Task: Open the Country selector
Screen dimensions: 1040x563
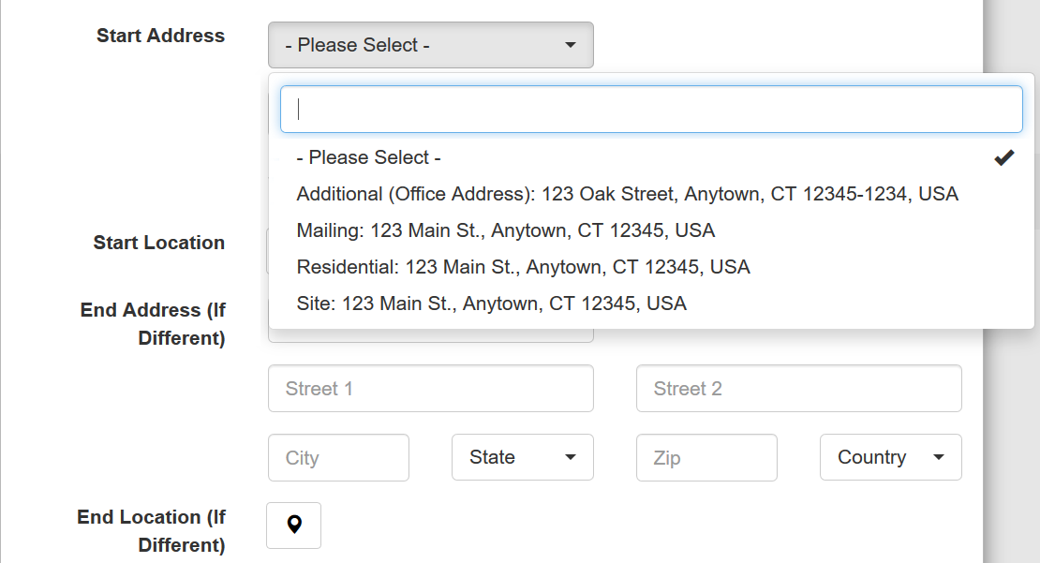Action: click(890, 457)
